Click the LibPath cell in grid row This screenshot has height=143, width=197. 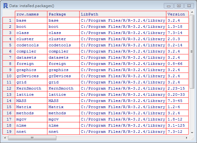coord(123,82)
